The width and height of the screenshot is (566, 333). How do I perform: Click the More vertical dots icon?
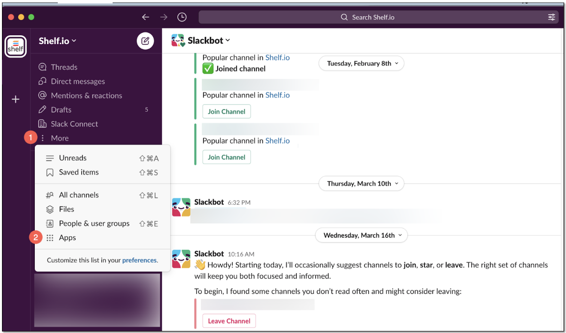(43, 138)
